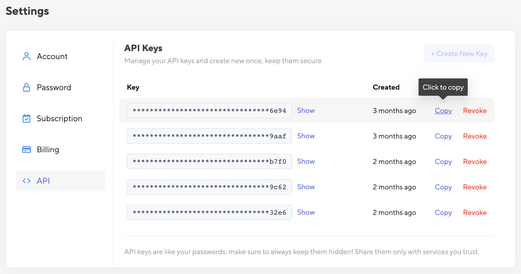Open the Account settings tab
The height and width of the screenshot is (274, 521).
(x=52, y=56)
